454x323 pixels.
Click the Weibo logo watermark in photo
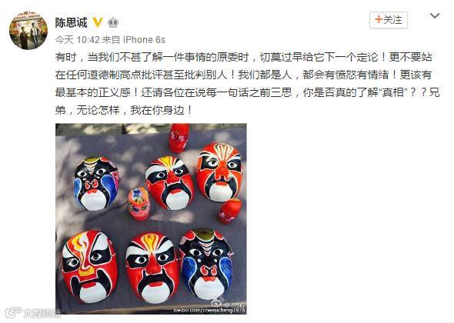coord(217,301)
